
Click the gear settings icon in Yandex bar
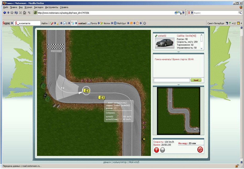coord(144,23)
